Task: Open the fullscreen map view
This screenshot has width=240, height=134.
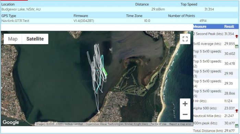Action: click(x=185, y=39)
